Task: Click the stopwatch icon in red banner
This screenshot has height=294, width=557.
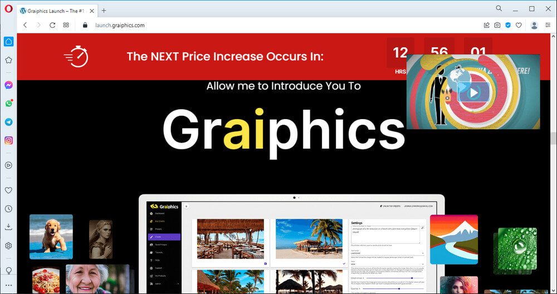Action: (x=76, y=56)
